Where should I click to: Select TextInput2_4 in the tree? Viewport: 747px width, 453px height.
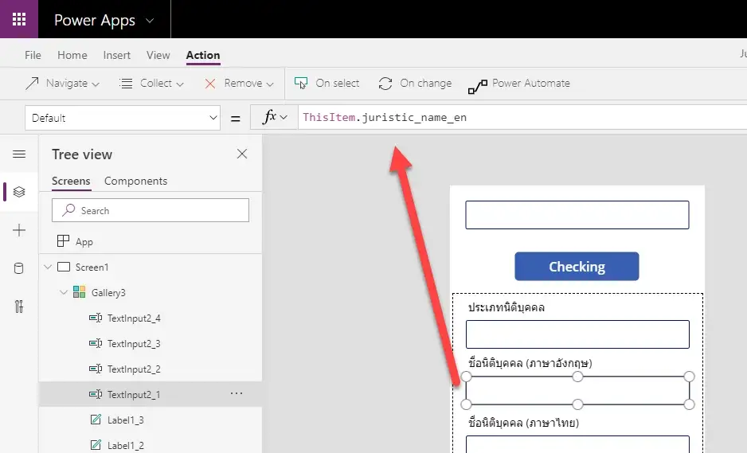coord(134,318)
